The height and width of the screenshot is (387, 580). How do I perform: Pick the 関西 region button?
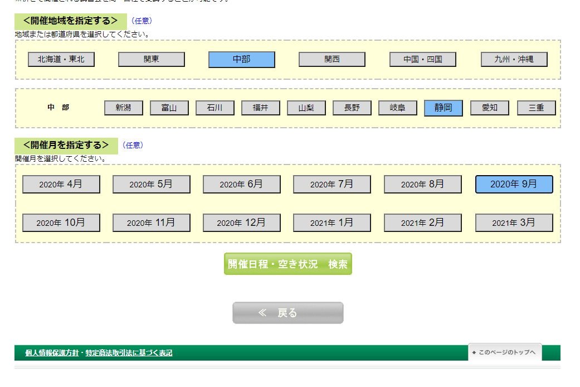click(332, 59)
